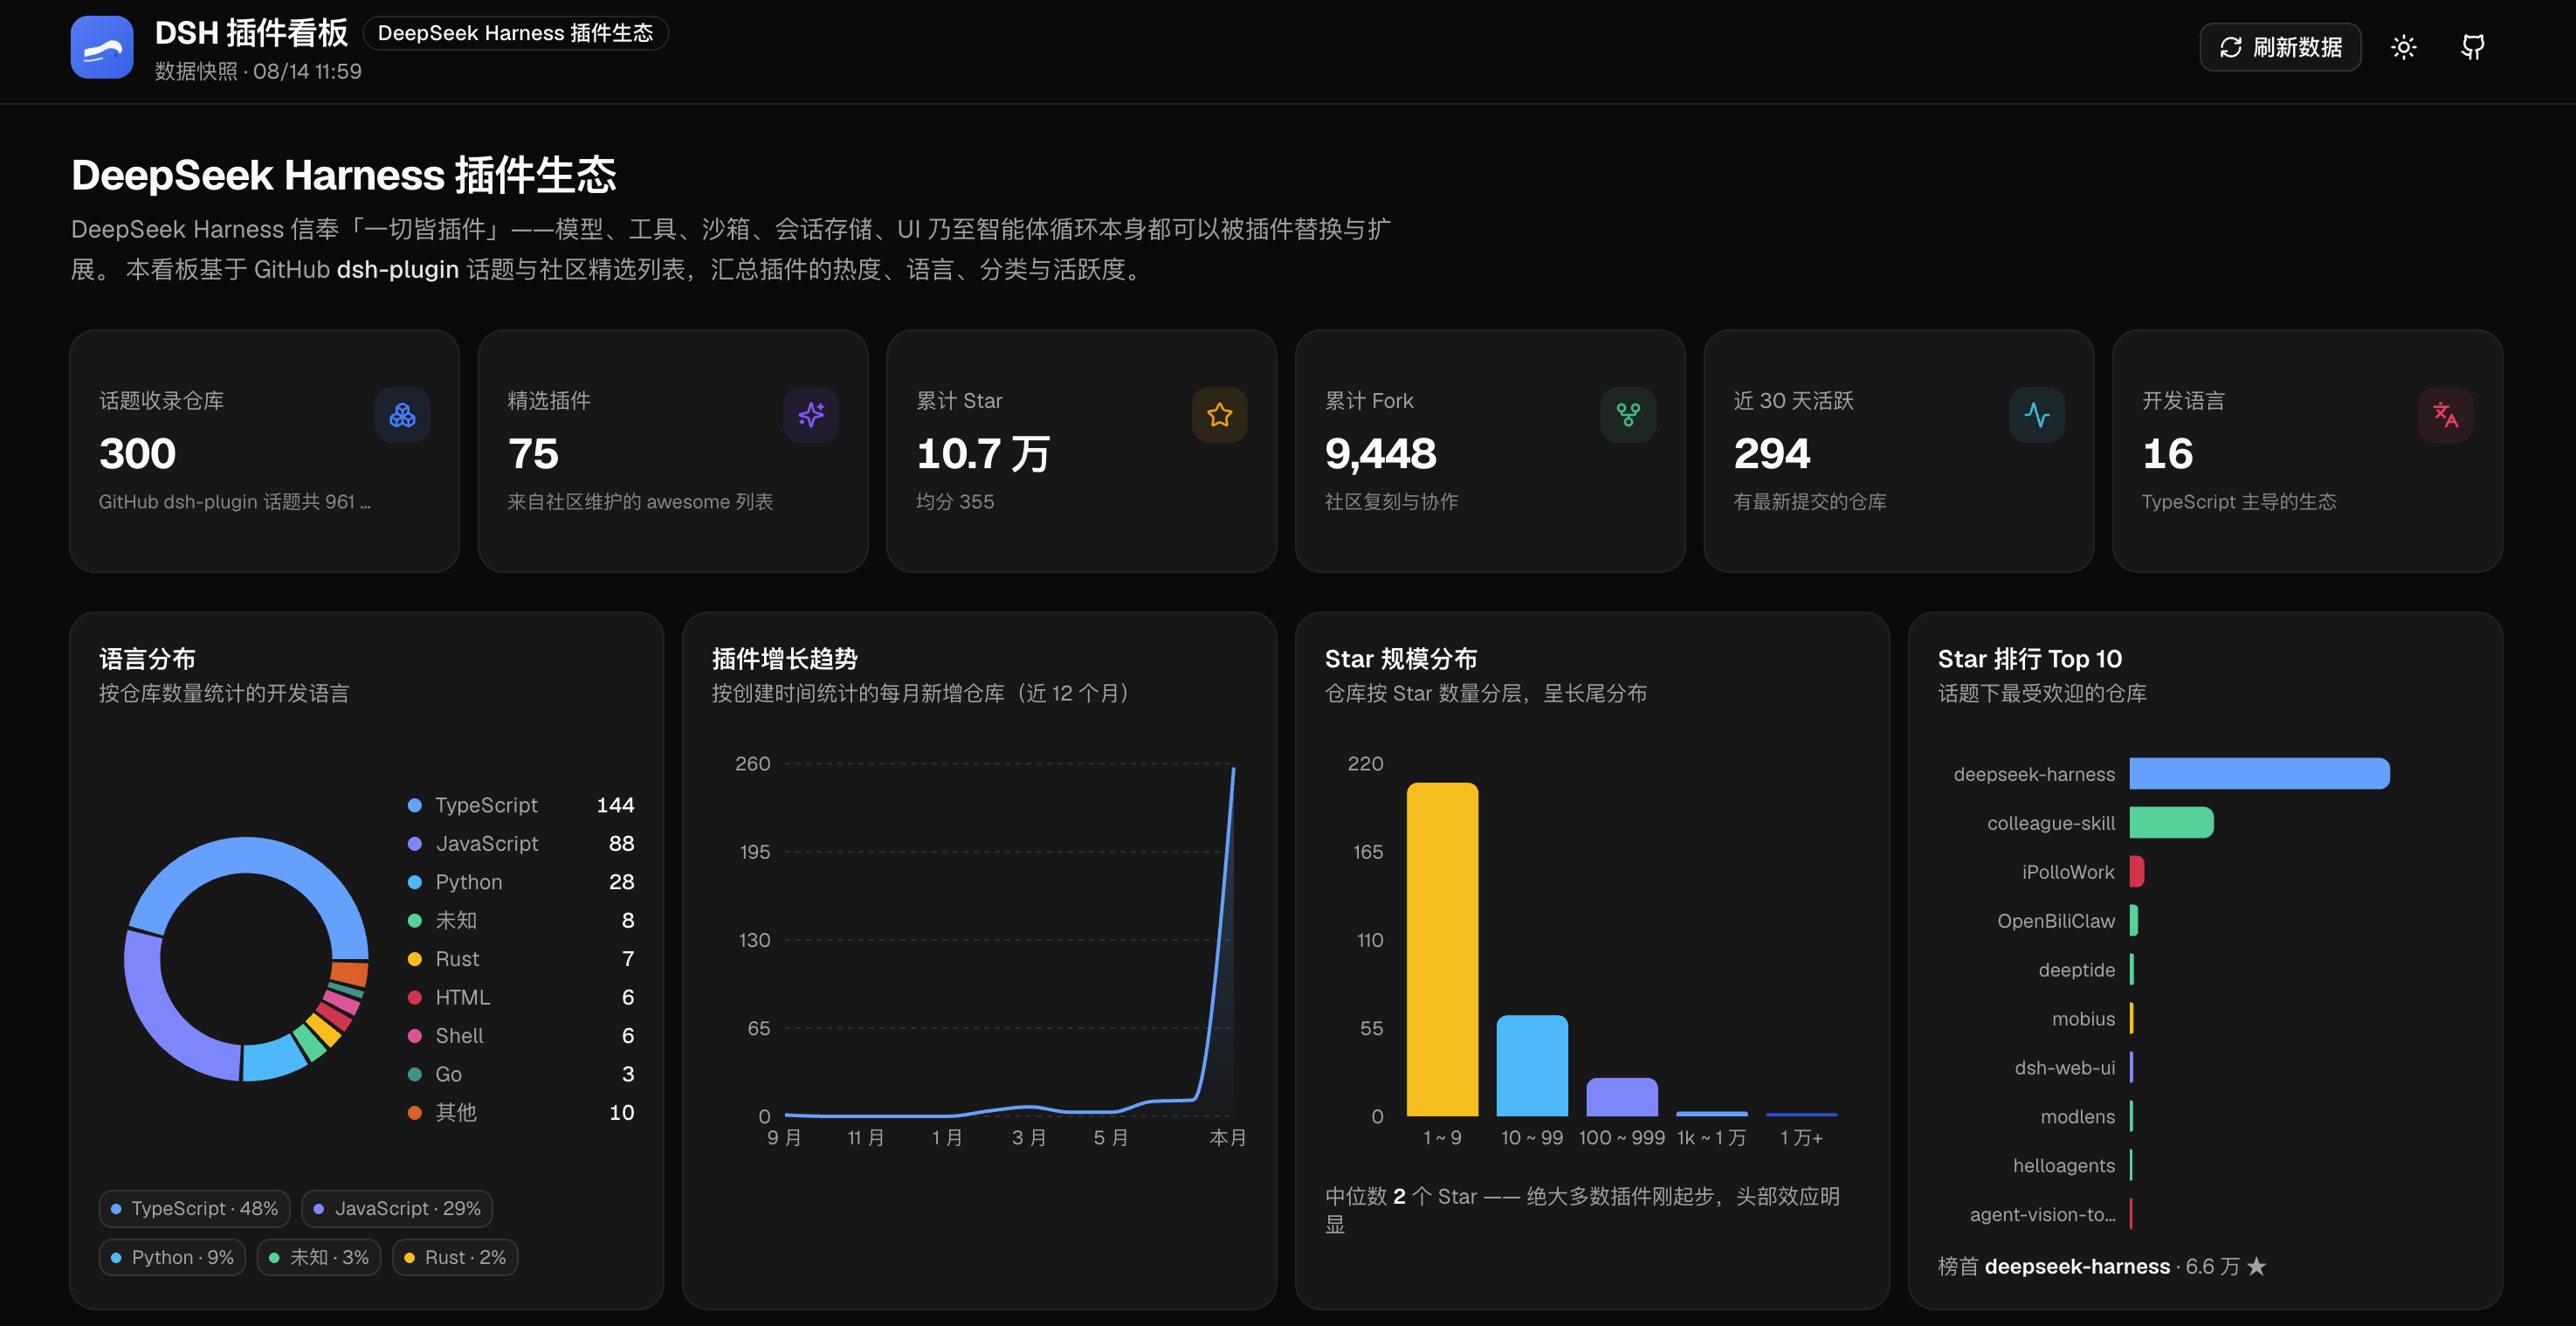The width and height of the screenshot is (2576, 1326).
Task: Click the 均分 355 subtitle
Action: click(955, 502)
